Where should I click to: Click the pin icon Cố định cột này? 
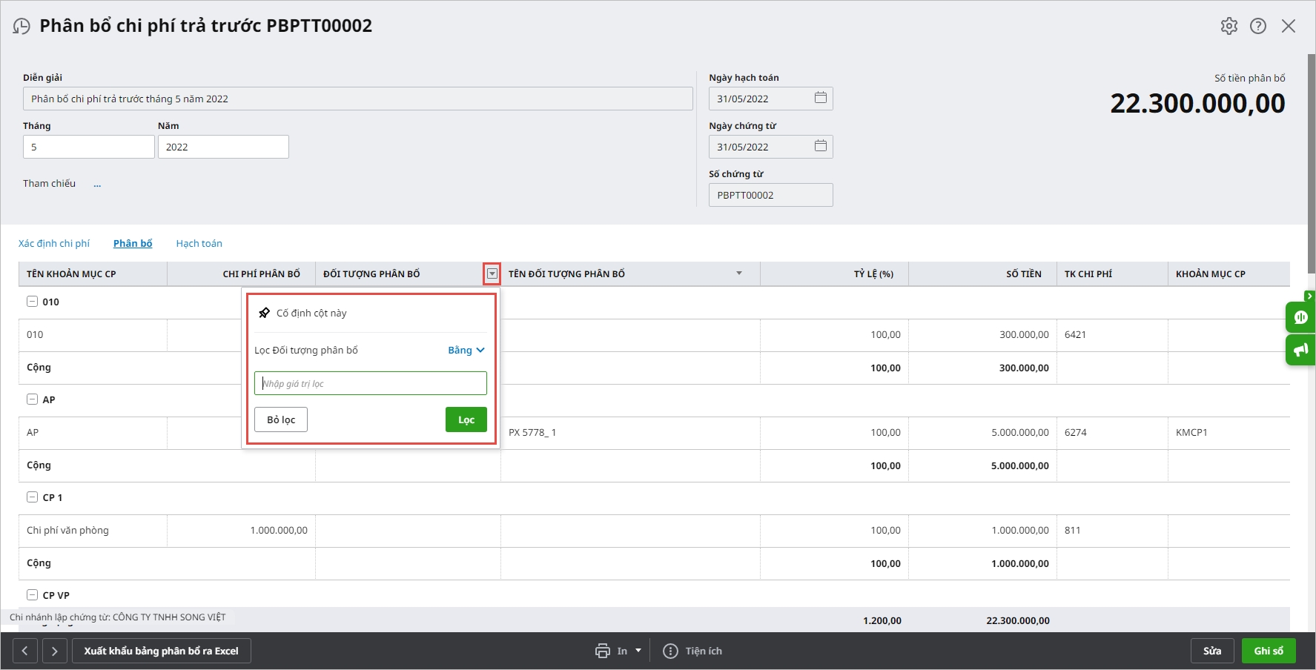(x=264, y=313)
